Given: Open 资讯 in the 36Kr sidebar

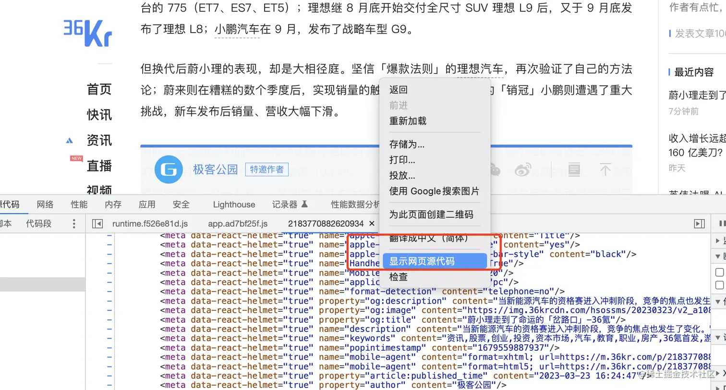Looking at the screenshot, I should (99, 140).
